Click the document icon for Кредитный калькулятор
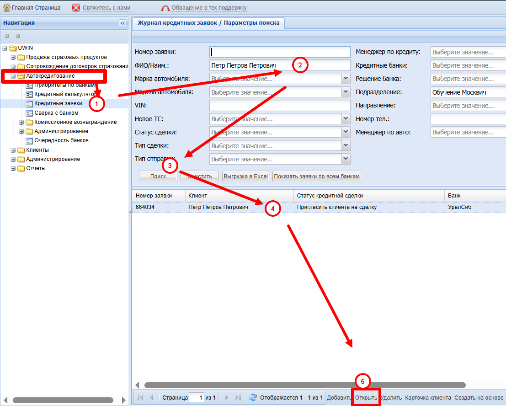 [x=29, y=94]
